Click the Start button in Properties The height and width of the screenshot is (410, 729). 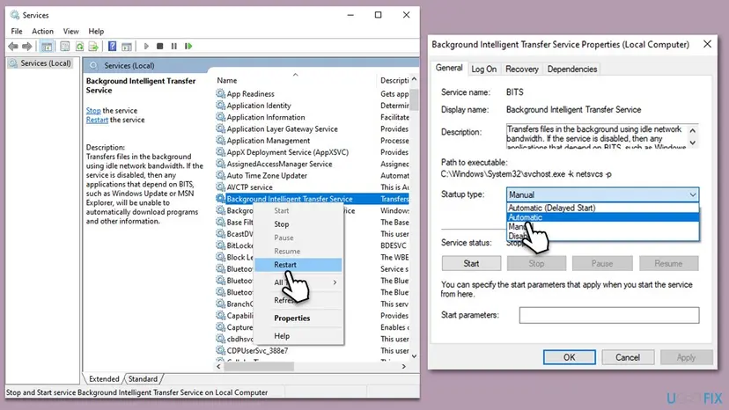[471, 264]
